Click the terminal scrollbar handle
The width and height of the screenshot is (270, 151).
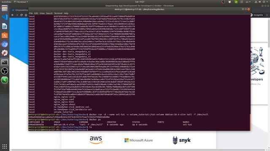click(250, 122)
